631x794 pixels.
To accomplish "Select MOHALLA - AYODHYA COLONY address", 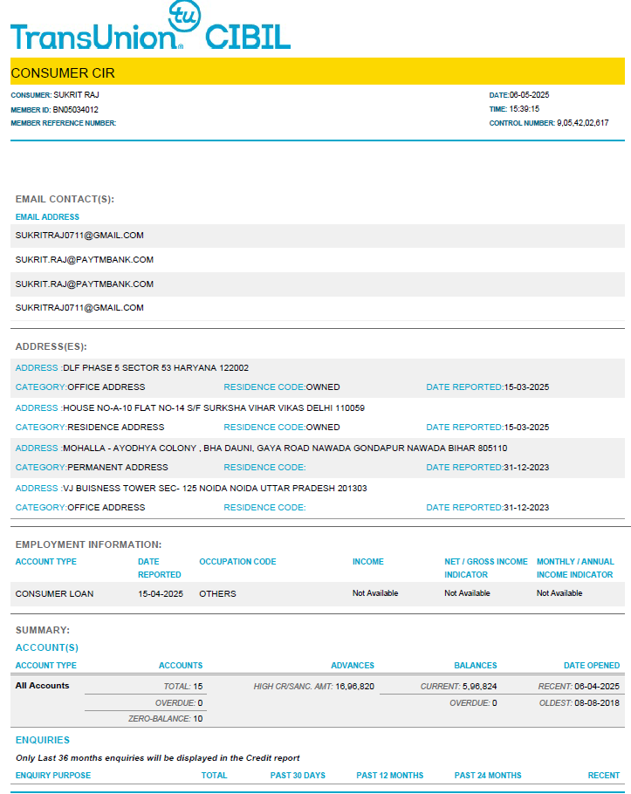I will (285, 448).
